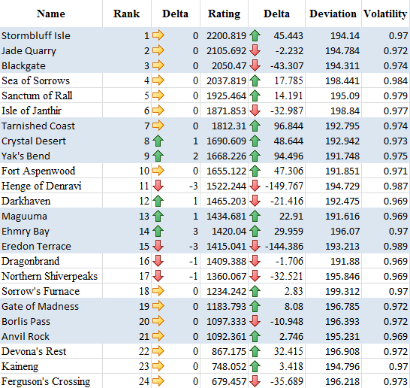Click the green rank arrow for Ehmry Bay
This screenshot has height=388, width=410.
(158, 231)
